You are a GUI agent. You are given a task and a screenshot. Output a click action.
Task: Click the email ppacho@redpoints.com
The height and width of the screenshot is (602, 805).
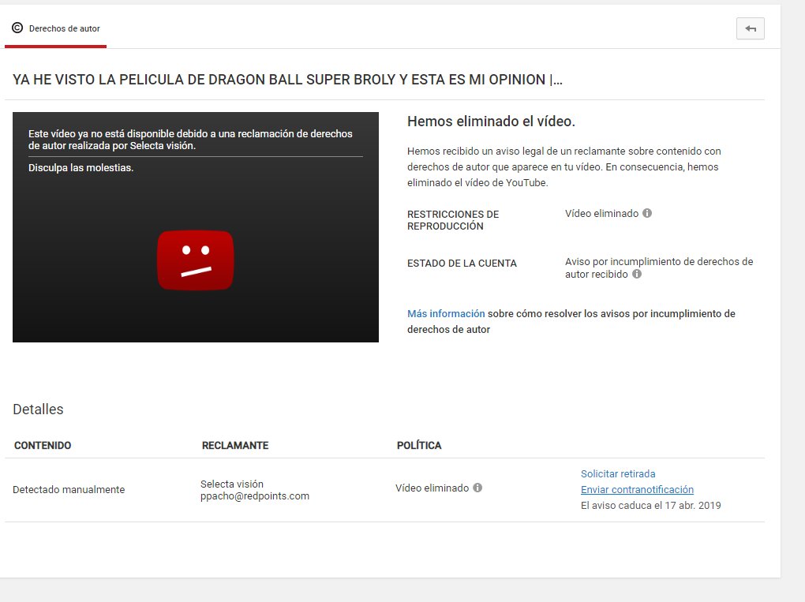pos(255,496)
